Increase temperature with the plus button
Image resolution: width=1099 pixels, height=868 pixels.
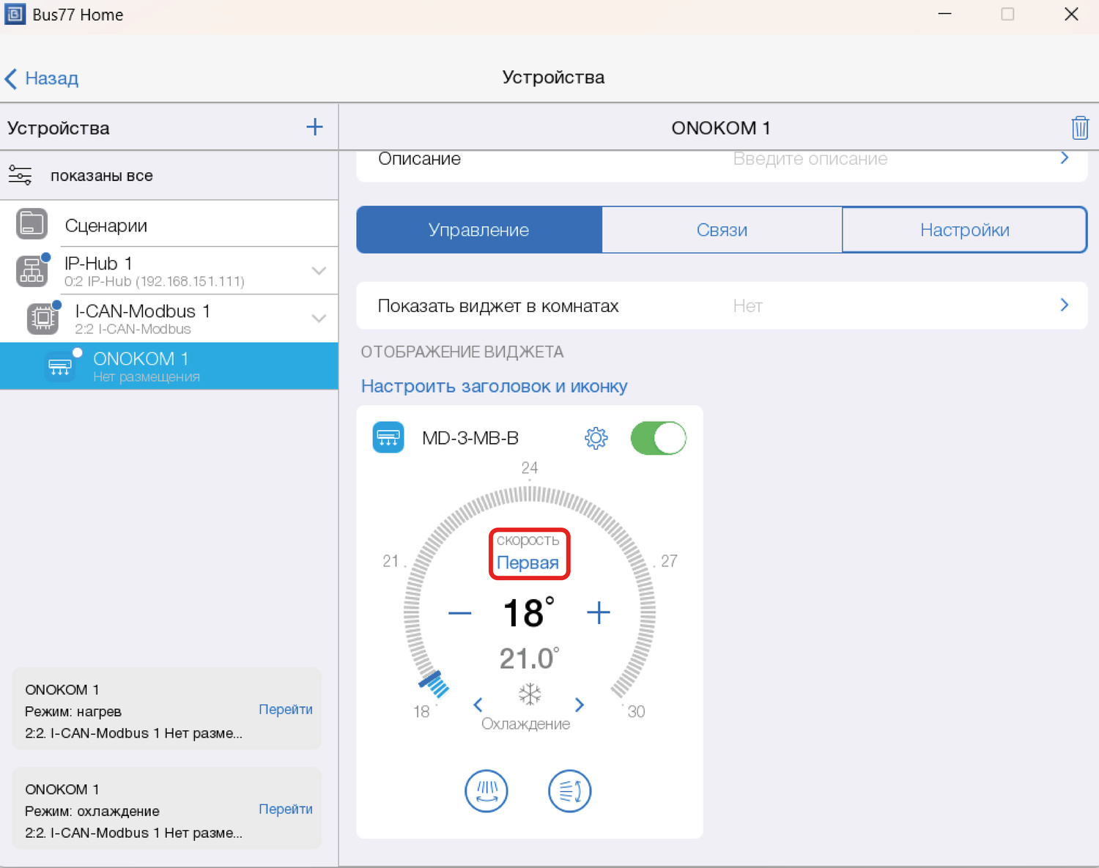point(598,613)
